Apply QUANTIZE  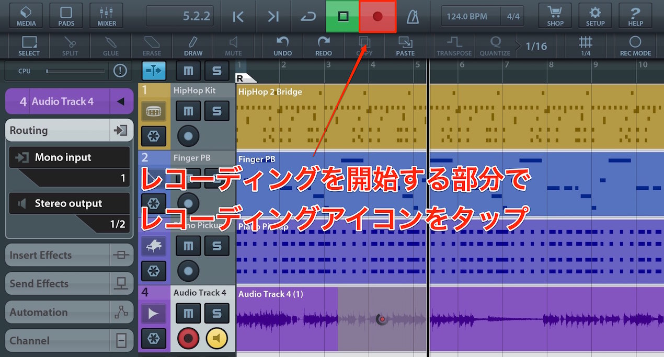coord(495,46)
